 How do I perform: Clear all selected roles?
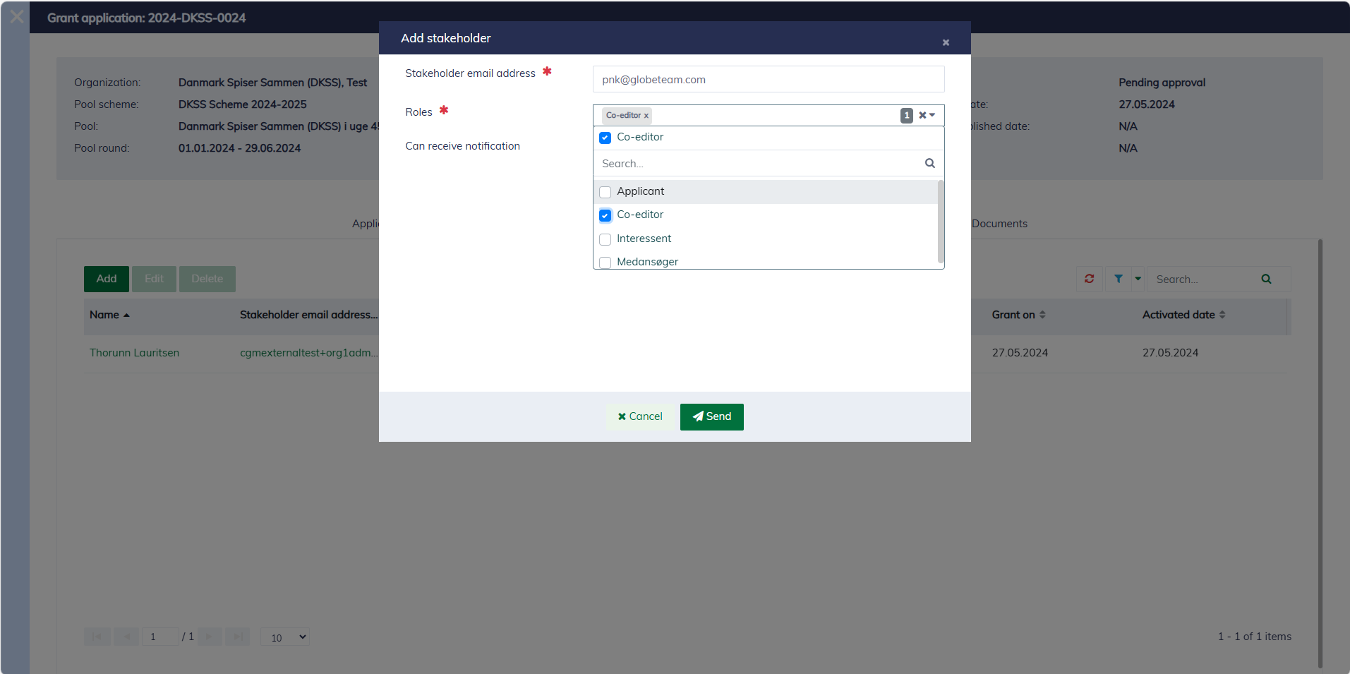click(x=922, y=115)
